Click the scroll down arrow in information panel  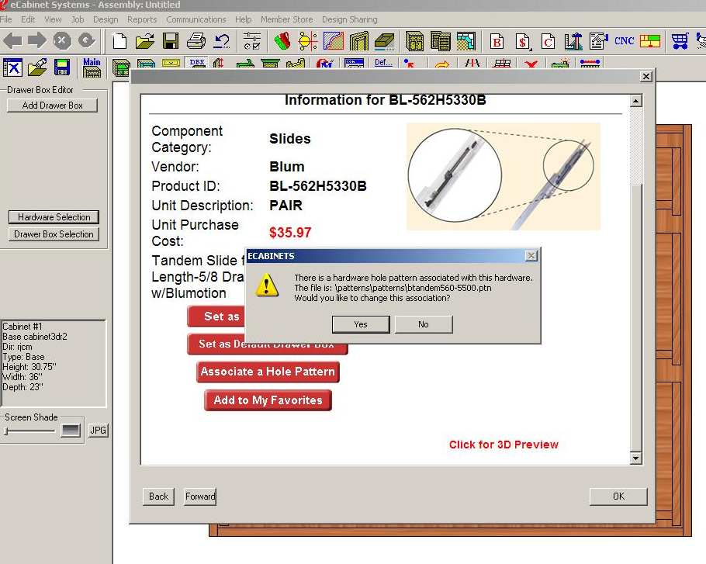point(635,458)
